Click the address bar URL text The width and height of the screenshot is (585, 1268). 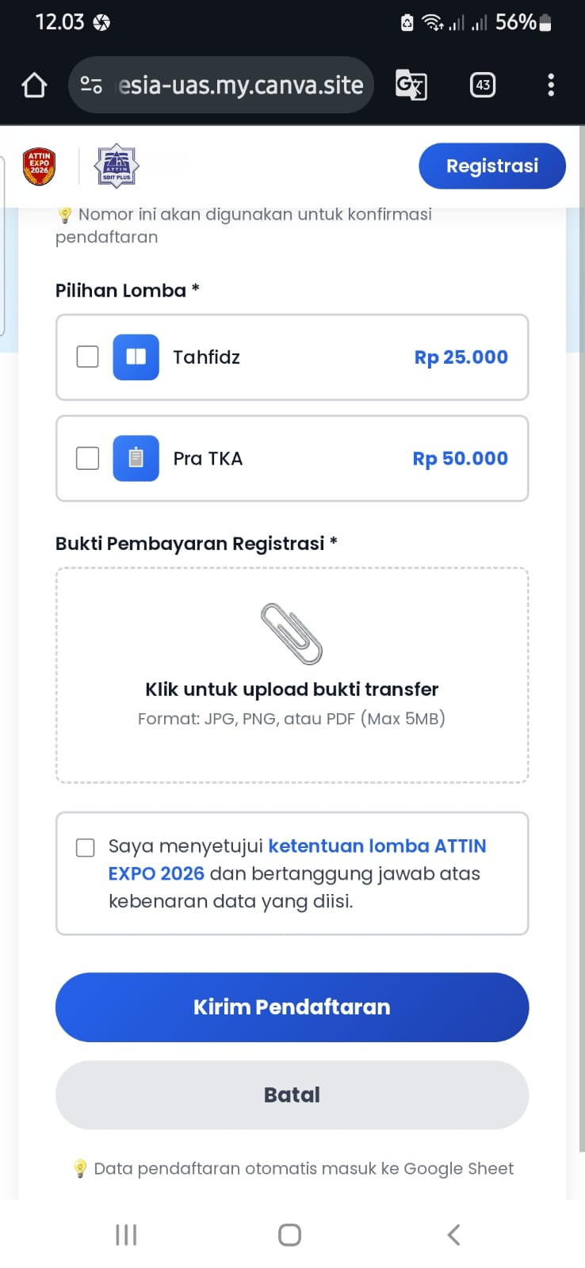[241, 85]
